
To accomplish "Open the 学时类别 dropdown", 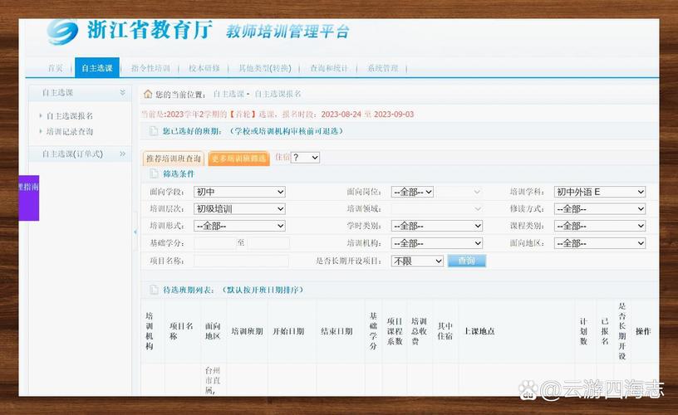I will coord(437,226).
